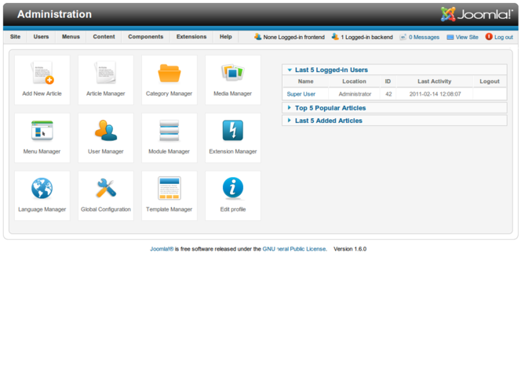
Task: Open the Module Manager icon
Action: [169, 132]
